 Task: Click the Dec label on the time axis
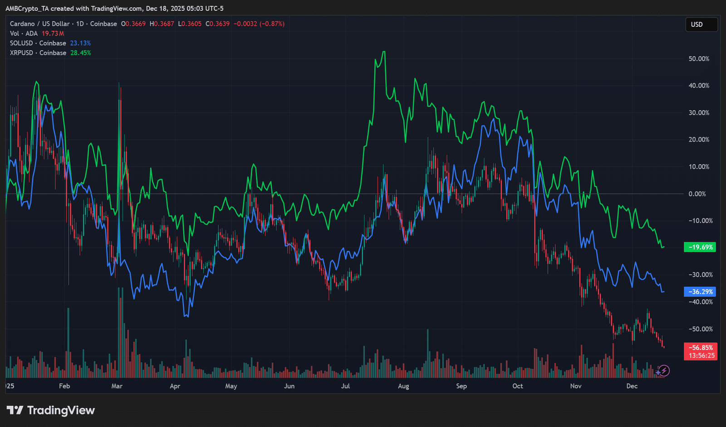pos(632,386)
